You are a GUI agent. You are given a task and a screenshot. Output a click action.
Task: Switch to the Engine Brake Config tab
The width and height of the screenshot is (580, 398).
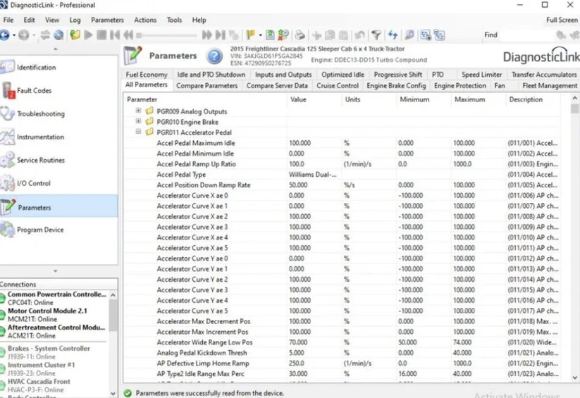(396, 85)
